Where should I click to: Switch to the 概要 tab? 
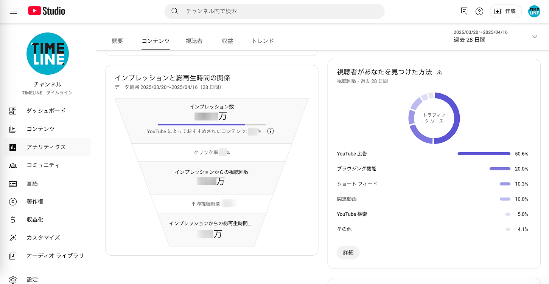click(x=117, y=41)
